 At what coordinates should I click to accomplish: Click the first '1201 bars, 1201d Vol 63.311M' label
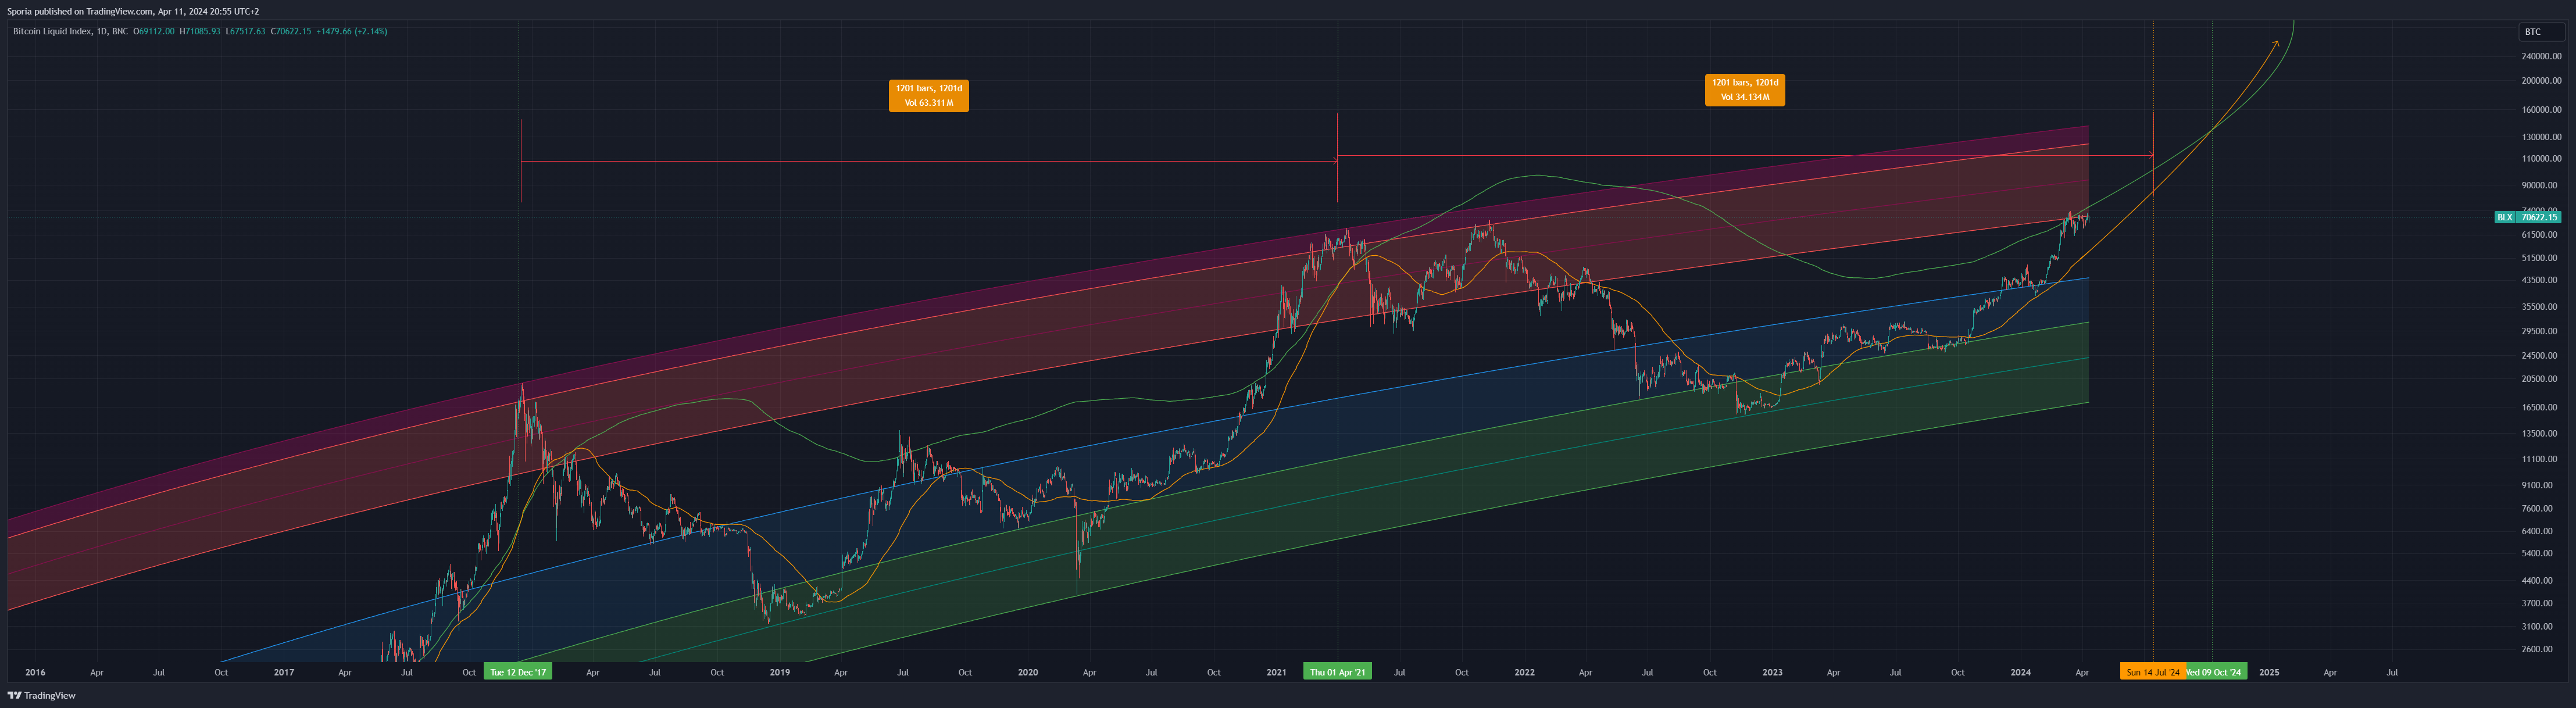pyautogui.click(x=929, y=95)
